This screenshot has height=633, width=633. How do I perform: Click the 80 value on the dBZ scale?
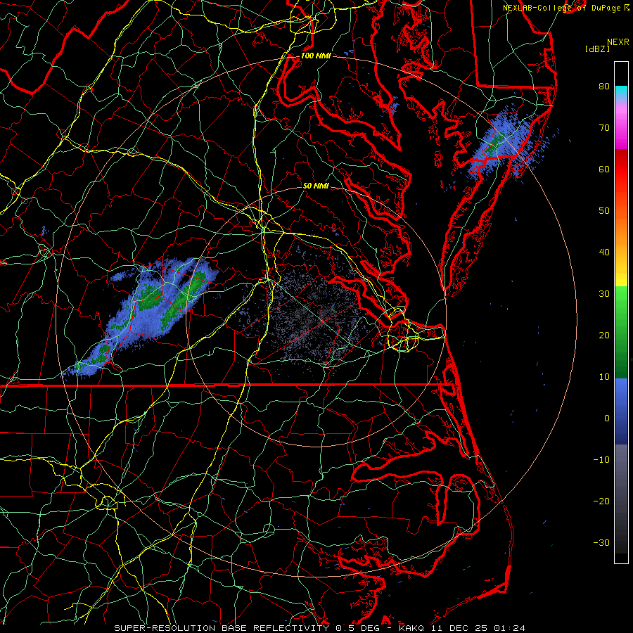pyautogui.click(x=604, y=86)
